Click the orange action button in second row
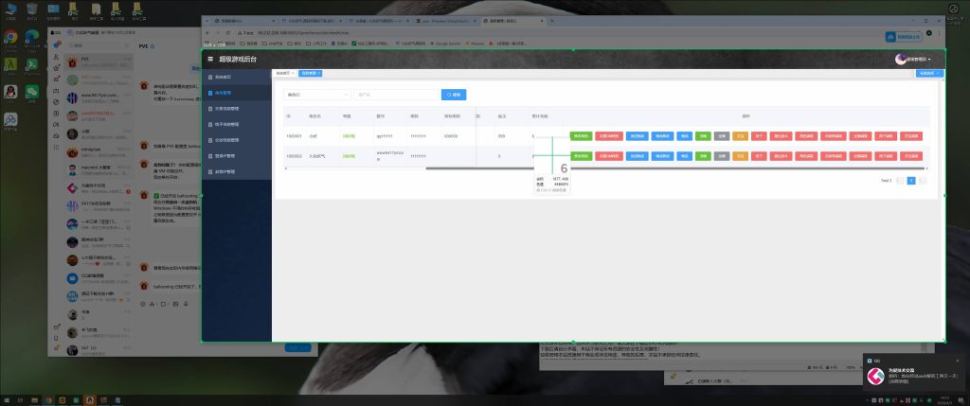Screen dimensions: 970x406 point(740,155)
